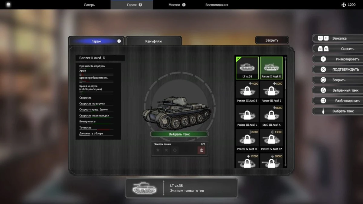Select the Гараж panel tab above the stats

96,41
